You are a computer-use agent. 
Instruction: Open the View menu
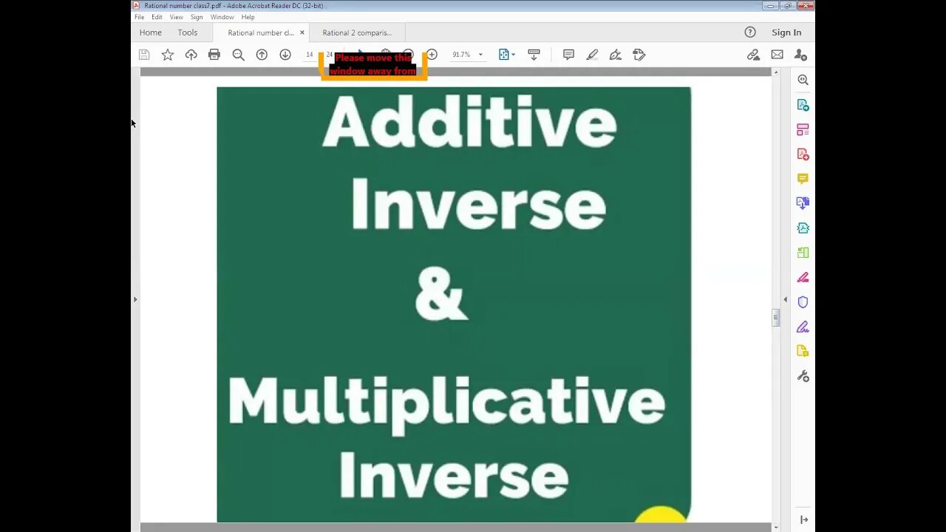click(x=176, y=17)
